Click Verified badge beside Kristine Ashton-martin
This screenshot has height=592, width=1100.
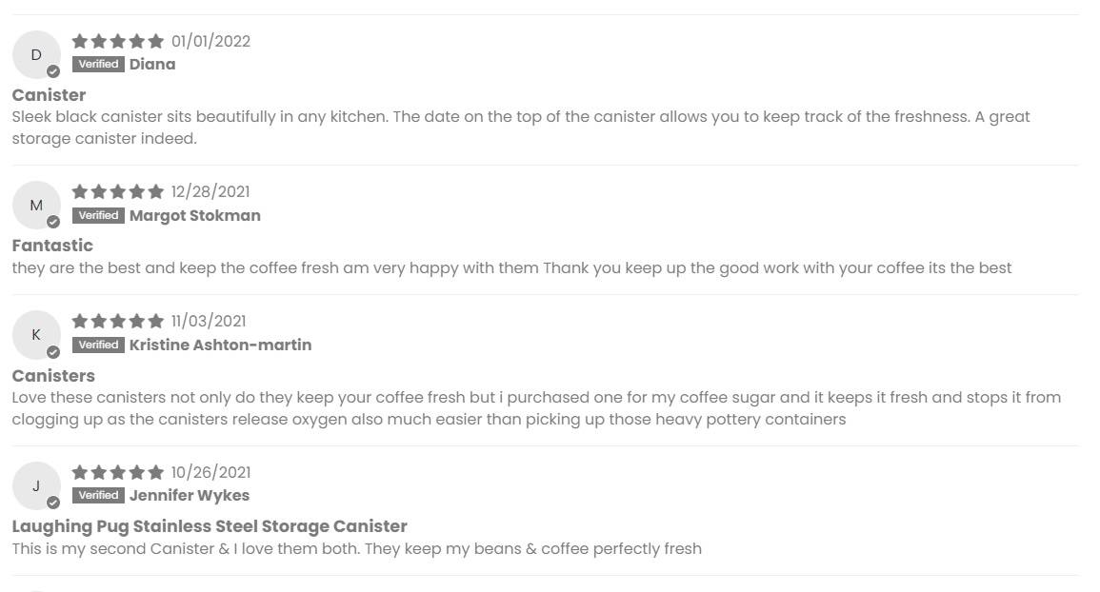(x=98, y=345)
